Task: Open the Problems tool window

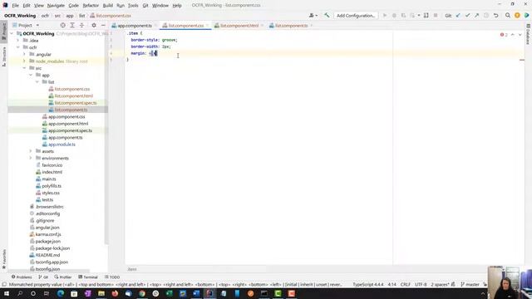Action: [22, 277]
